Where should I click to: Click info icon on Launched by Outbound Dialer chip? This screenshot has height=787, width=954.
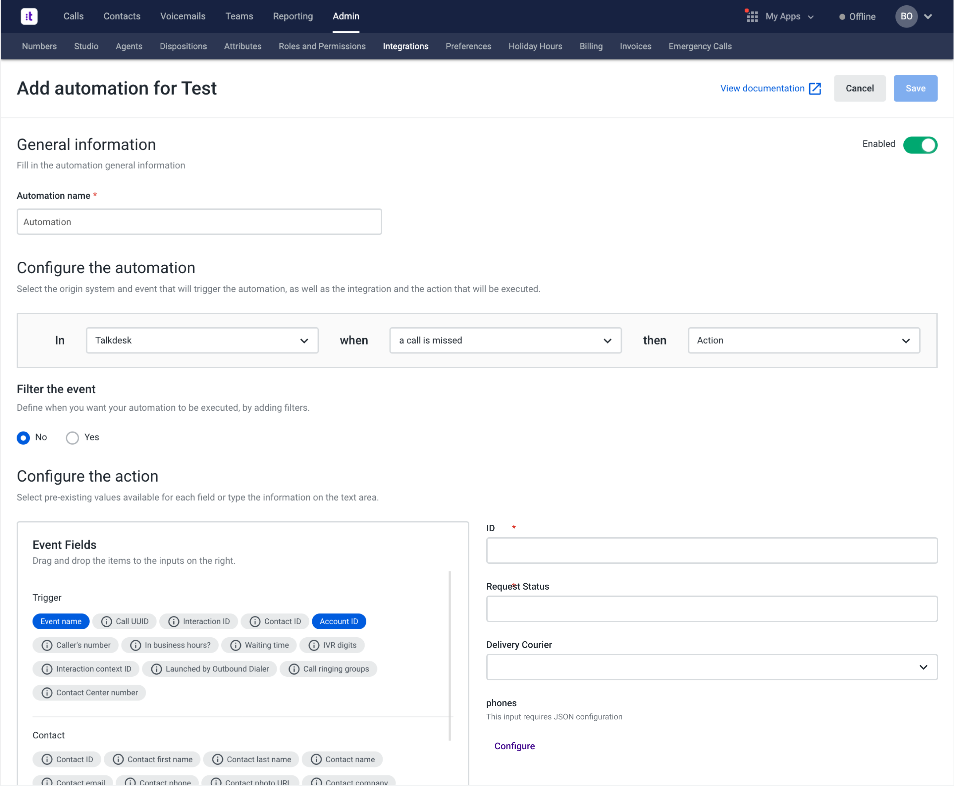pyautogui.click(x=156, y=669)
